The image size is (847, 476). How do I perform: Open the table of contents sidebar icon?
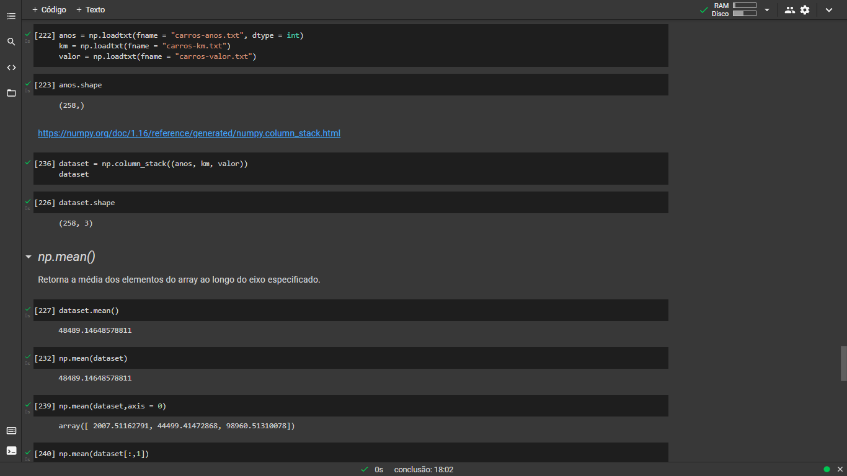(11, 16)
